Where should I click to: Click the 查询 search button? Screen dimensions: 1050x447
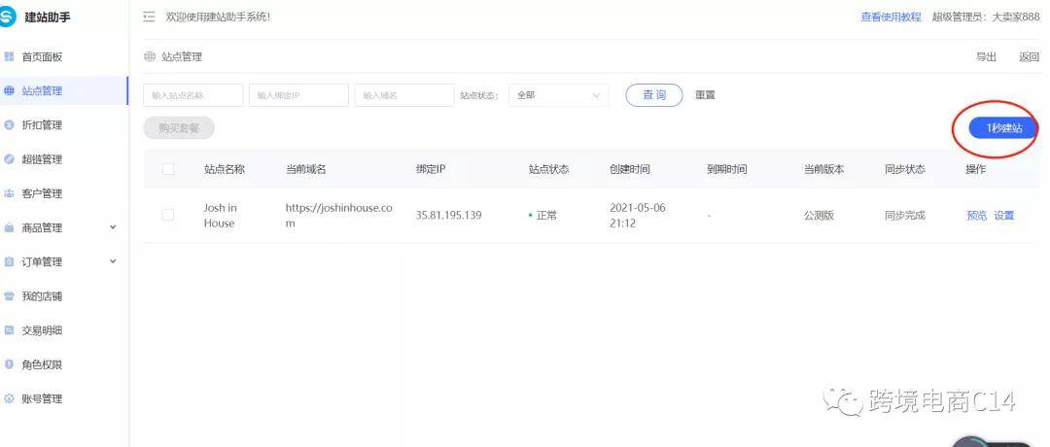(x=654, y=95)
